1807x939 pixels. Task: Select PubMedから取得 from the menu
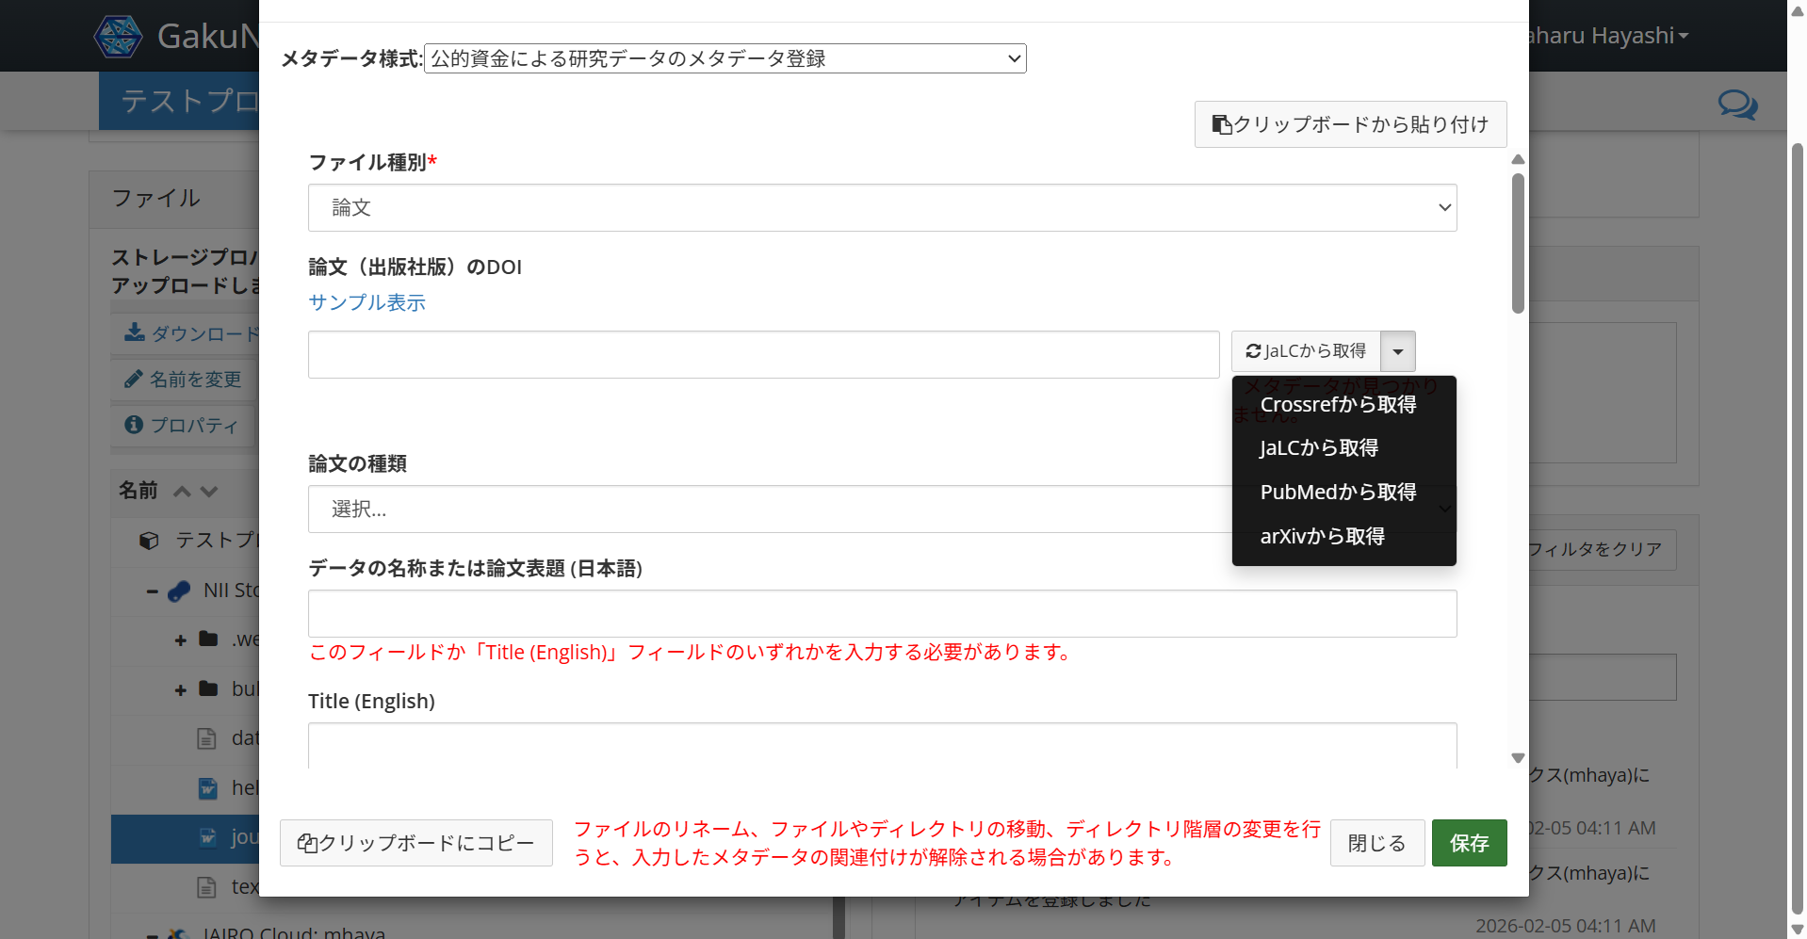coord(1337,491)
